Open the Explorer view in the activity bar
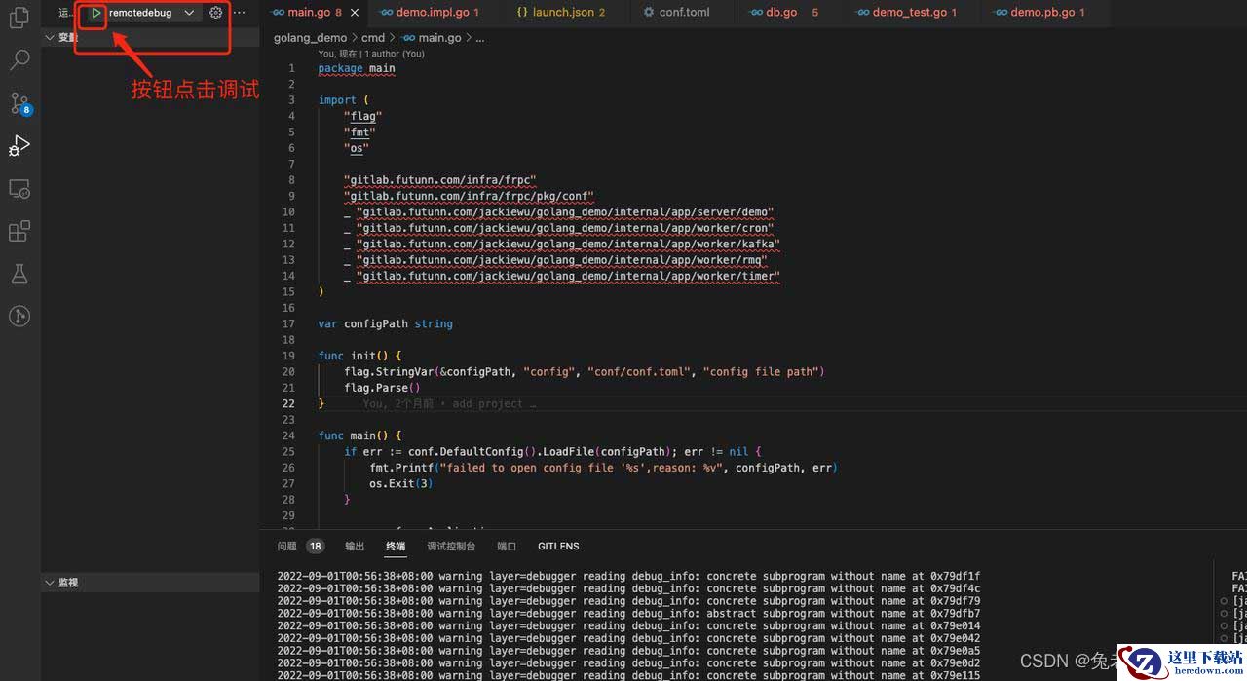Image resolution: width=1247 pixels, height=681 pixels. (x=19, y=18)
